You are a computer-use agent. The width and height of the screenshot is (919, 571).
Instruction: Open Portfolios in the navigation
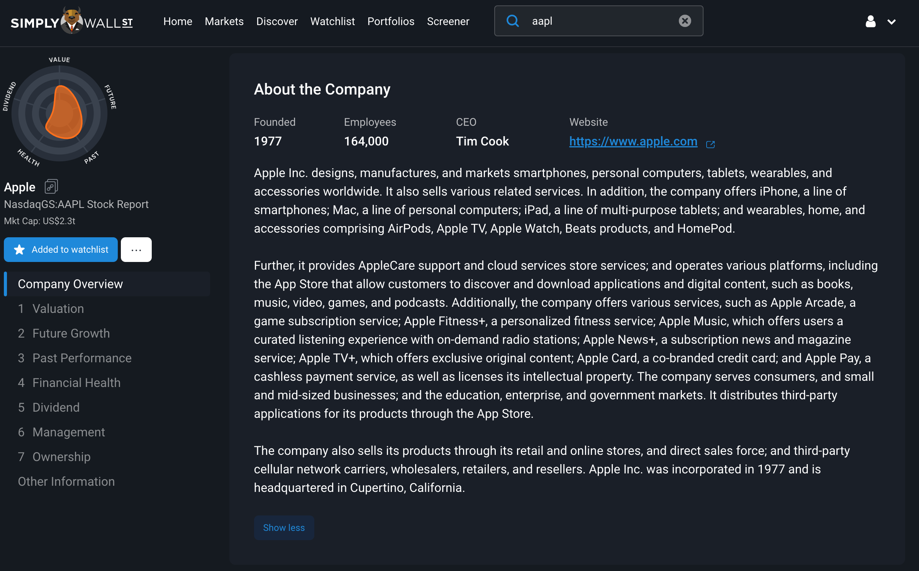[x=391, y=22]
